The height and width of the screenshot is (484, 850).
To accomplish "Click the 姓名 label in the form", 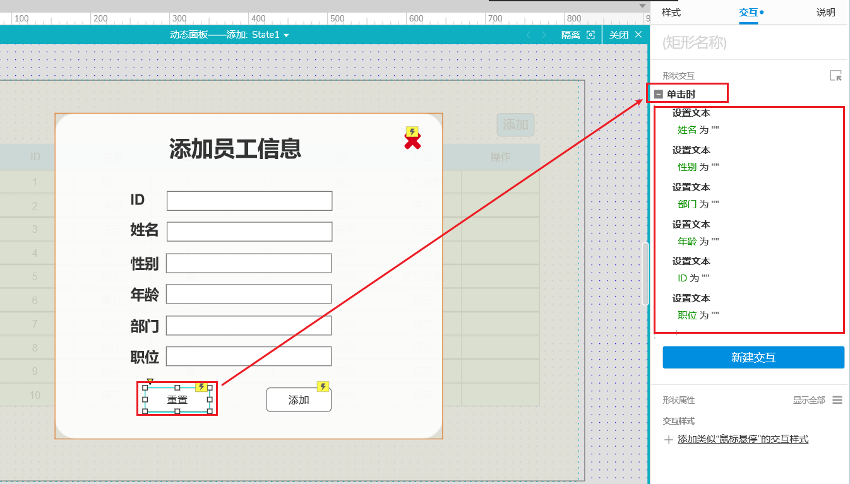I will 145,230.
